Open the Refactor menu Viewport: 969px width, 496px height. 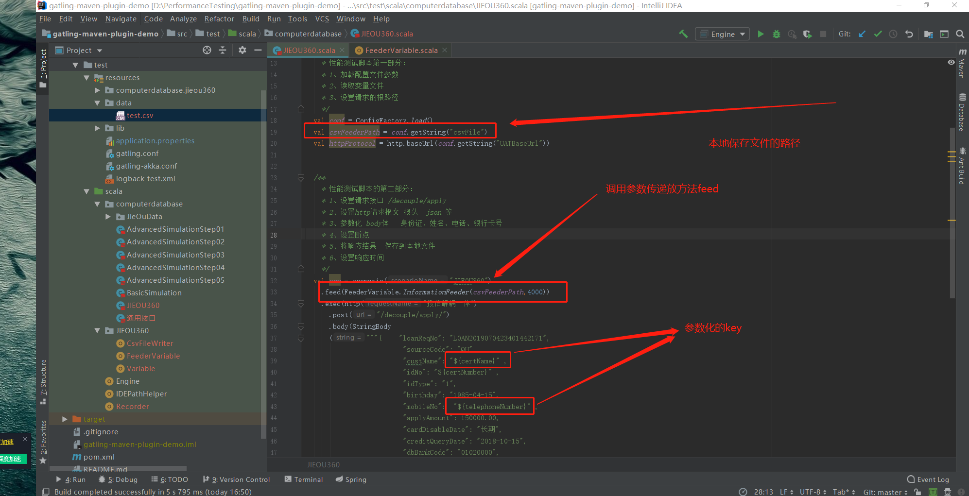(x=219, y=19)
